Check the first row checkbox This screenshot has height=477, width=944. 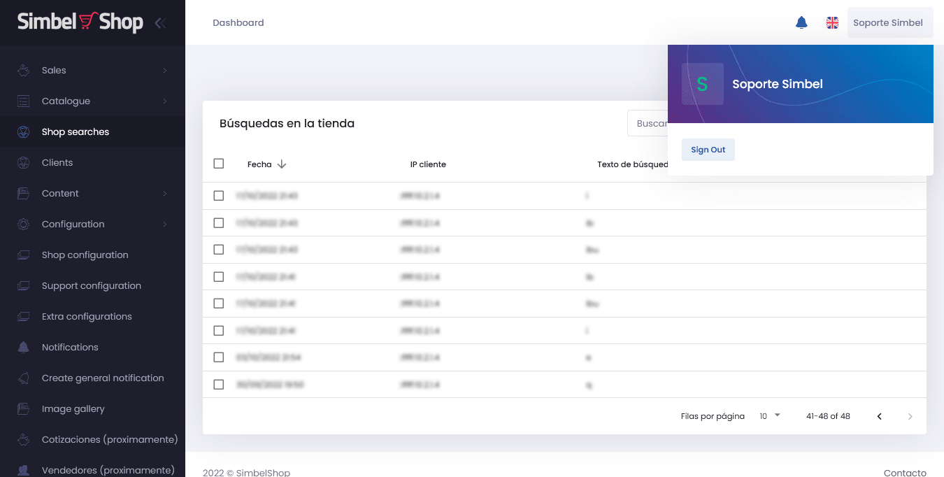tap(219, 196)
